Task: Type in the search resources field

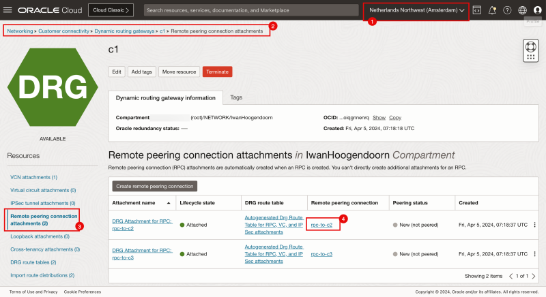Action: (250, 10)
